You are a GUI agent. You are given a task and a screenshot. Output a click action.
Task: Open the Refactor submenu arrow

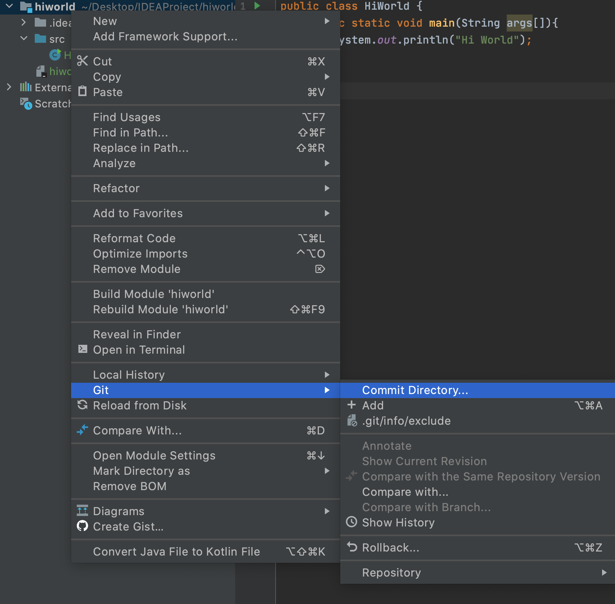click(x=327, y=188)
